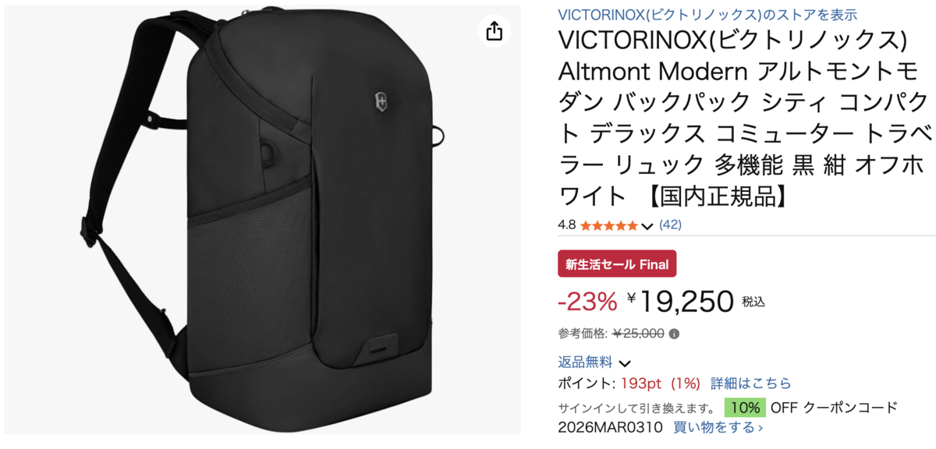
Task: Click the 新生活セール Final badge
Action: point(617,264)
